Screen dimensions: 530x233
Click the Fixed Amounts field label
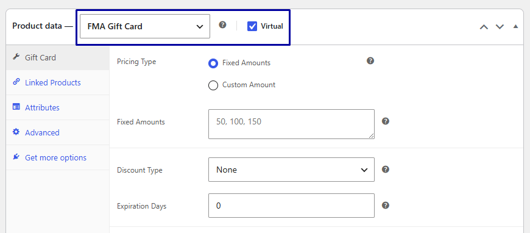141,122
